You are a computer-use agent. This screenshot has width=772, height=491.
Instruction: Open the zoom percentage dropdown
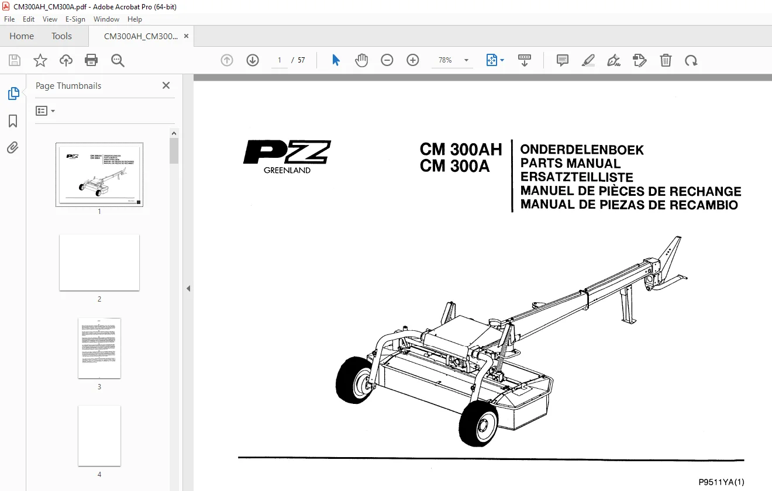point(466,60)
